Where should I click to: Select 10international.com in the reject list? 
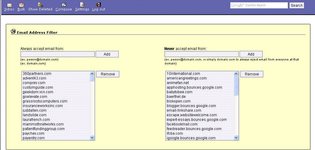200,74
